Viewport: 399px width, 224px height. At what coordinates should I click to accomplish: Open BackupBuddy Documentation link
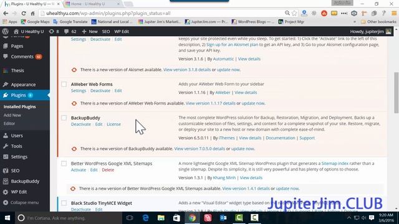(281, 138)
